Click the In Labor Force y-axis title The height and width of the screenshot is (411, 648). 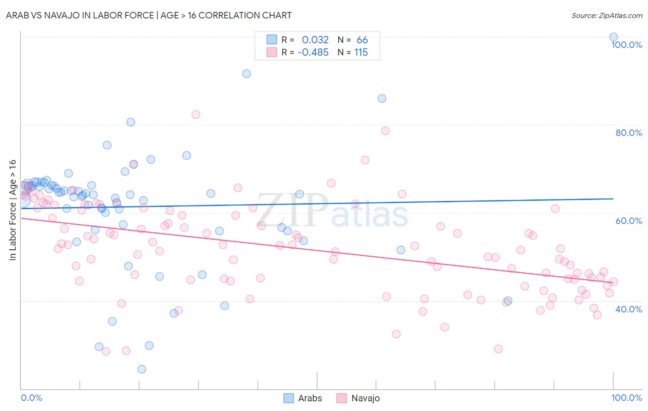coord(12,210)
